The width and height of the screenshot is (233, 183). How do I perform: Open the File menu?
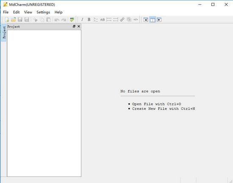coord(6,12)
